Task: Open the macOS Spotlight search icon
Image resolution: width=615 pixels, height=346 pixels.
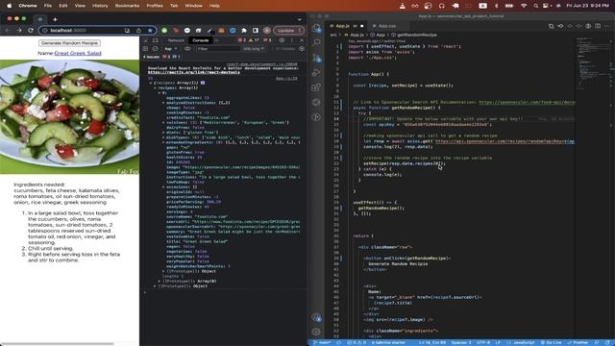Action: (x=536, y=6)
